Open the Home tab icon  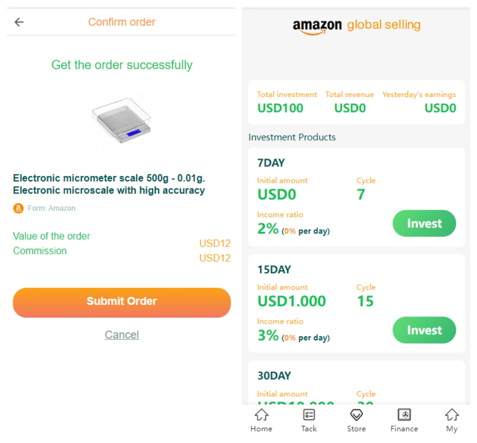261,415
